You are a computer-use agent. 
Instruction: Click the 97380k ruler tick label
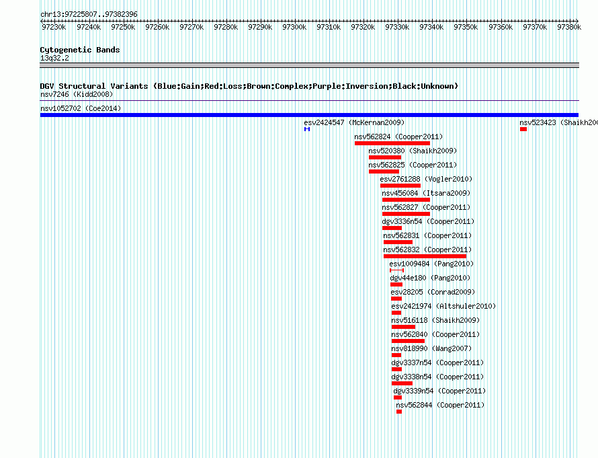pyautogui.click(x=569, y=27)
